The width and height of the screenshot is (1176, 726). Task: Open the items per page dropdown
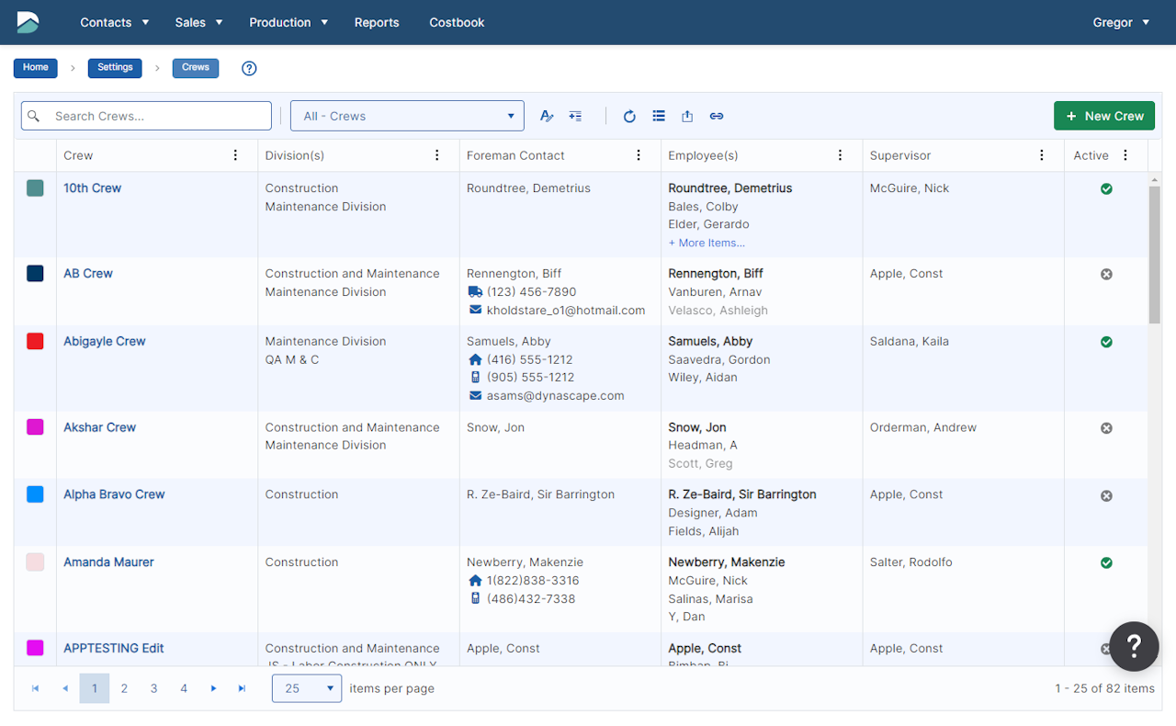(x=307, y=688)
